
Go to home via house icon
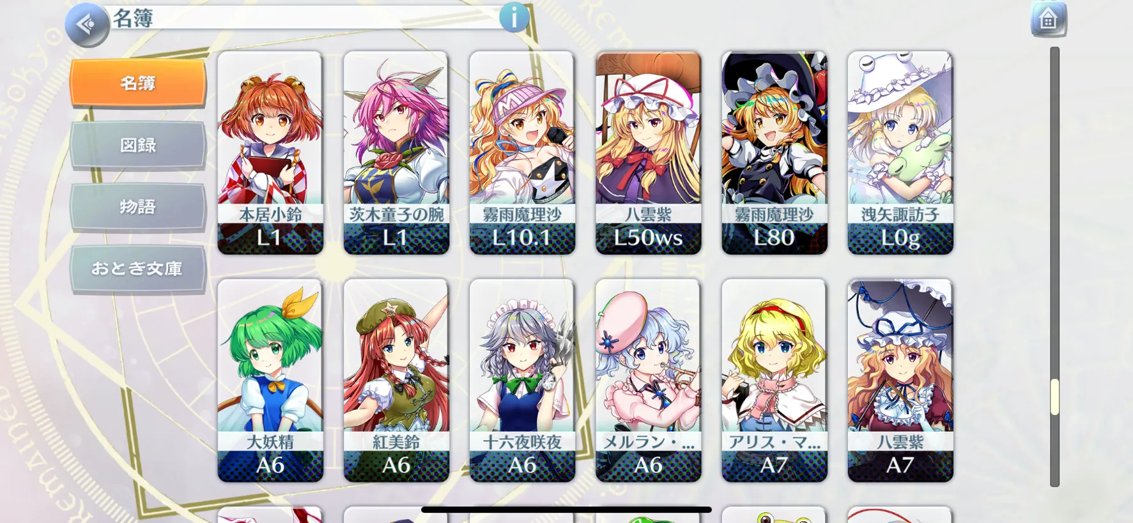click(x=1049, y=20)
